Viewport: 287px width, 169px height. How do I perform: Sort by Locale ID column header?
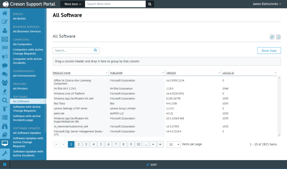(228, 73)
